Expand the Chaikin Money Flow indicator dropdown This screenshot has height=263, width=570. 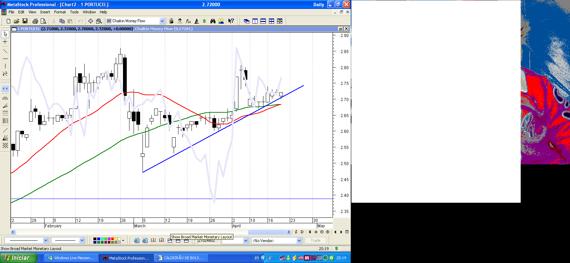click(162, 21)
